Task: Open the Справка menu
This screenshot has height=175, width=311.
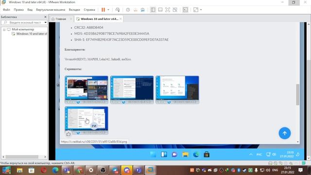Action: [89, 10]
